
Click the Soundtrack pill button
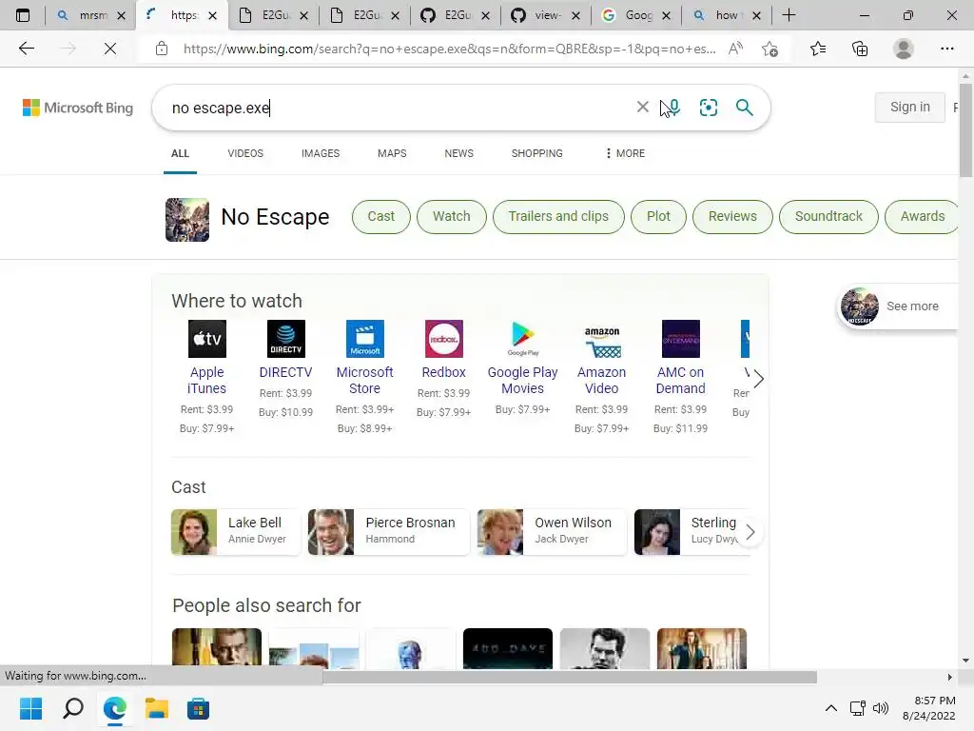pyautogui.click(x=828, y=216)
